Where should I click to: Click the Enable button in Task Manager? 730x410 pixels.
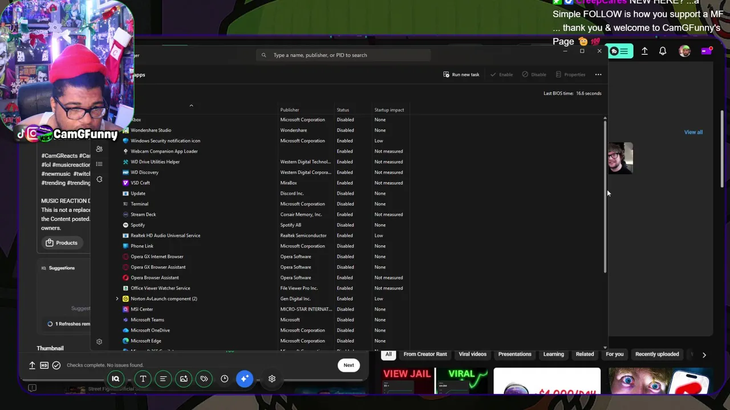pos(501,75)
